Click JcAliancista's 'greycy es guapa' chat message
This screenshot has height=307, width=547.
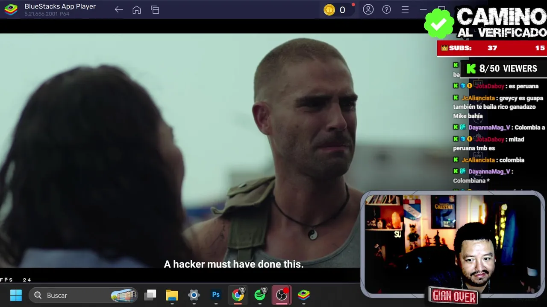(498, 107)
